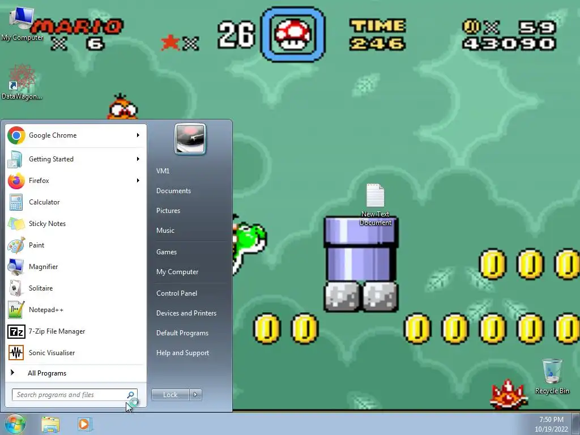Open Windows Explorer from the taskbar

(x=50, y=424)
